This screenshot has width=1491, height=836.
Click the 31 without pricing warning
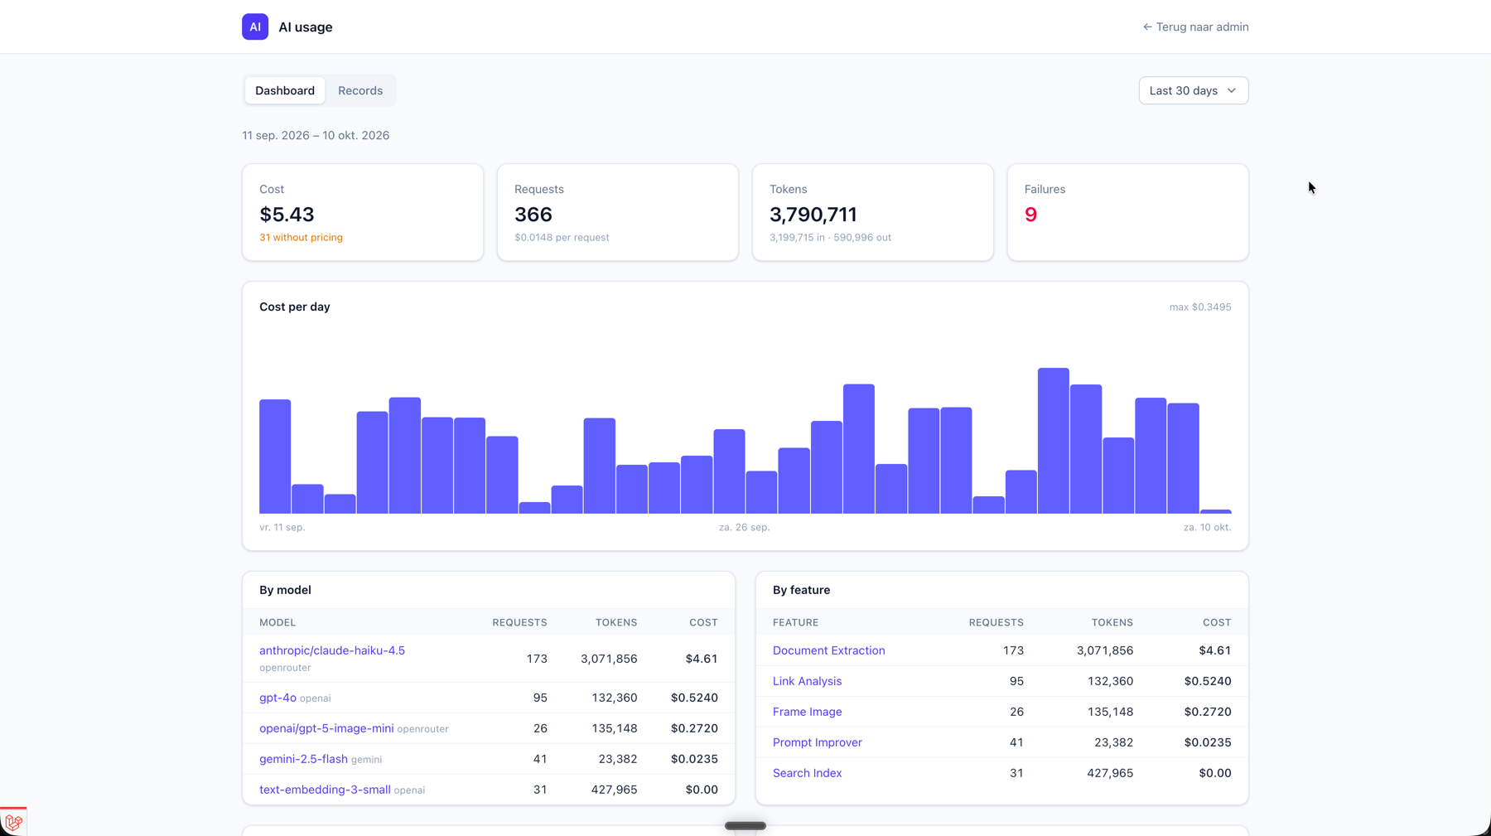tap(301, 237)
